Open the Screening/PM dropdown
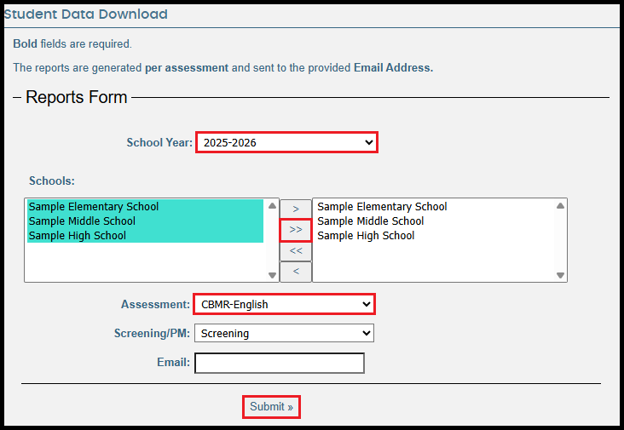This screenshot has width=624, height=430. click(x=284, y=333)
